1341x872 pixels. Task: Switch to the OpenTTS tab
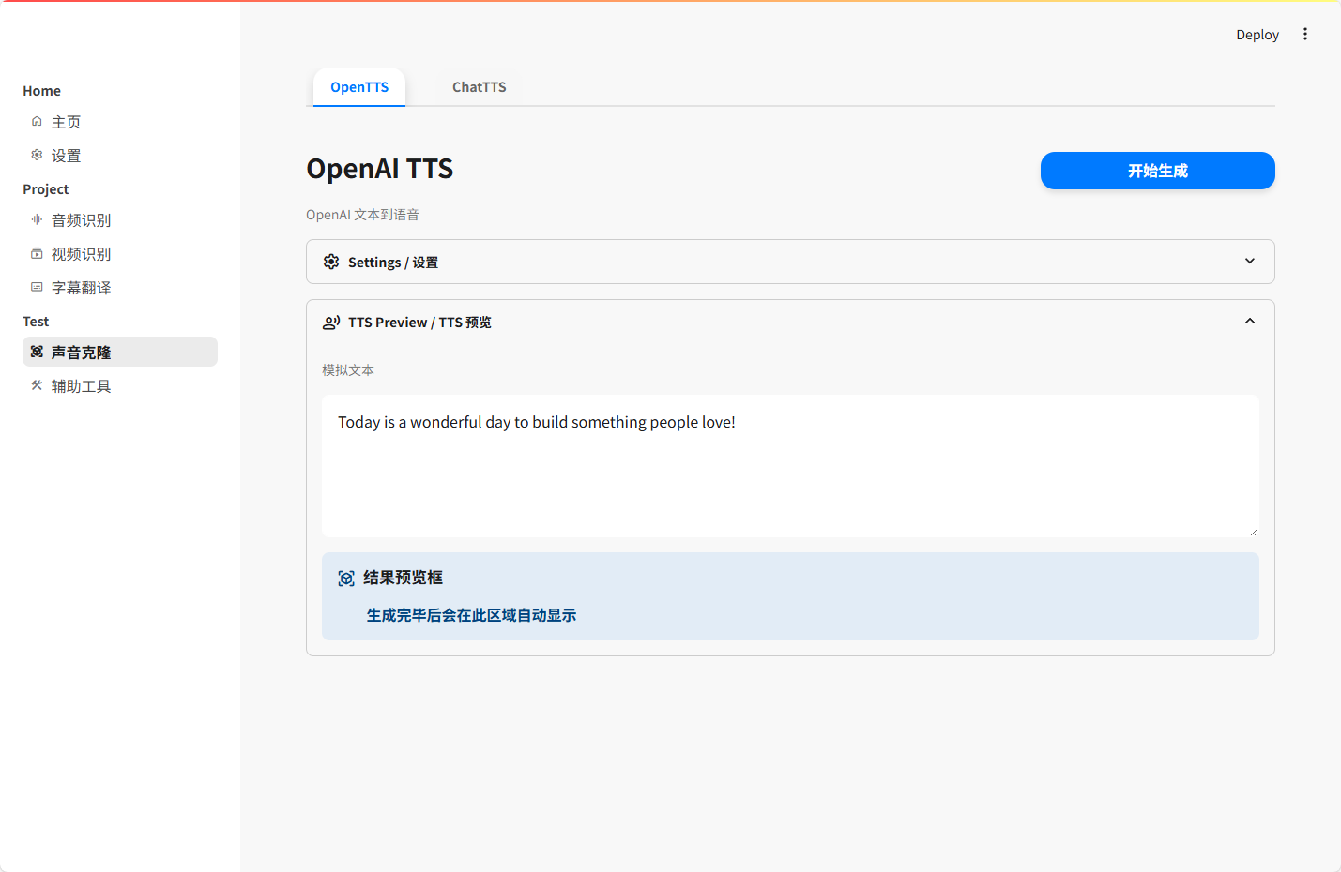tap(359, 87)
